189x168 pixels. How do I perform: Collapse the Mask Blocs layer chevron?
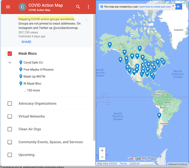tap(10, 63)
